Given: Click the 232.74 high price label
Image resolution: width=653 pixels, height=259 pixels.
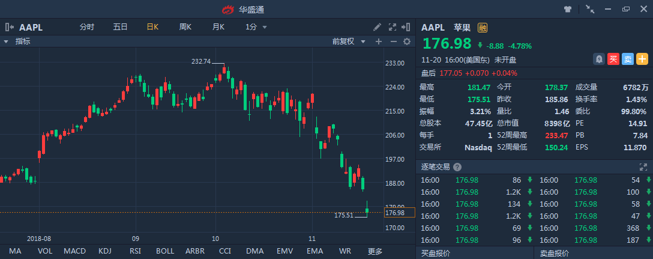Looking at the screenshot, I should pyautogui.click(x=201, y=61).
